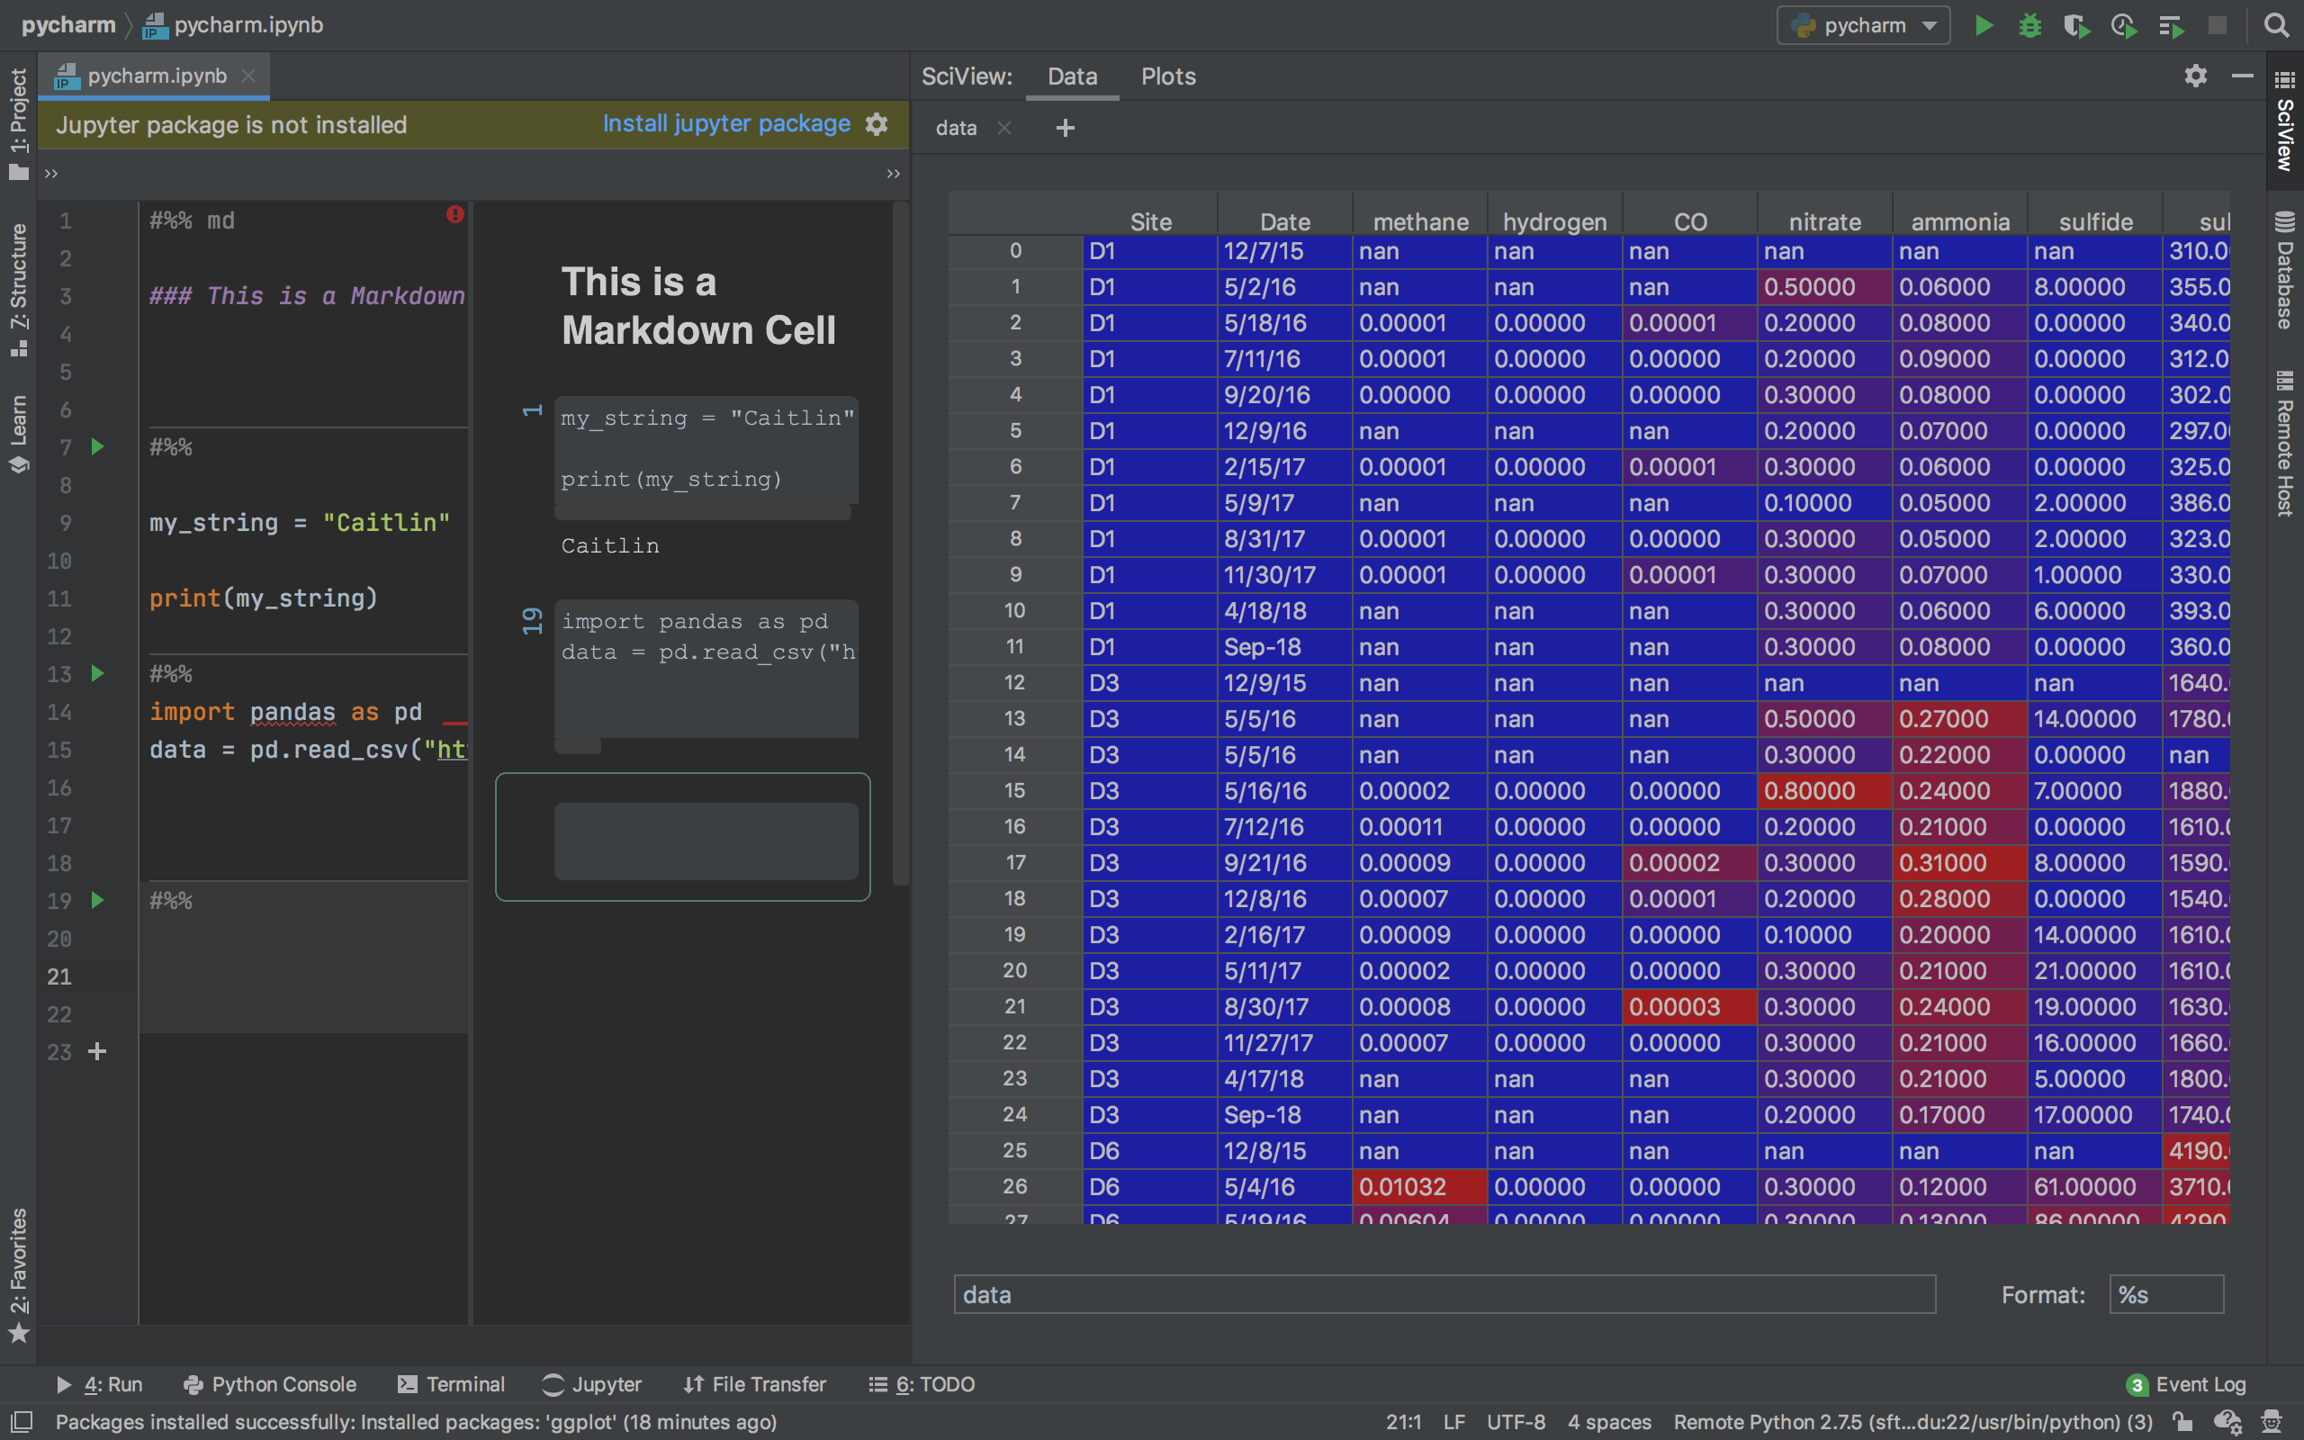Screen dimensions: 2304x1440
Task: Hide the SciView panel with the minimize dash
Action: tap(2242, 76)
